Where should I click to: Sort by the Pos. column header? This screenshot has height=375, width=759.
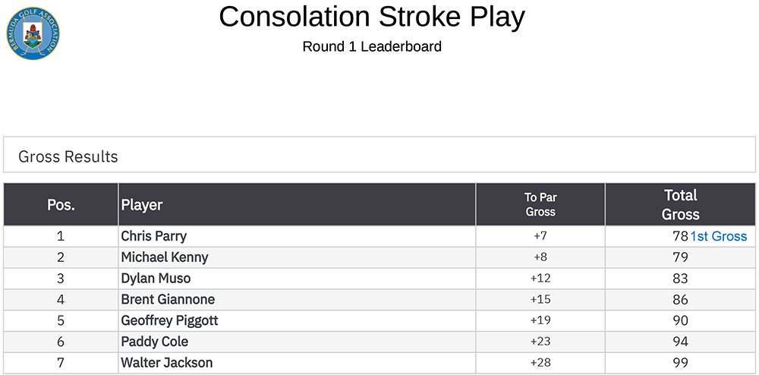61,205
